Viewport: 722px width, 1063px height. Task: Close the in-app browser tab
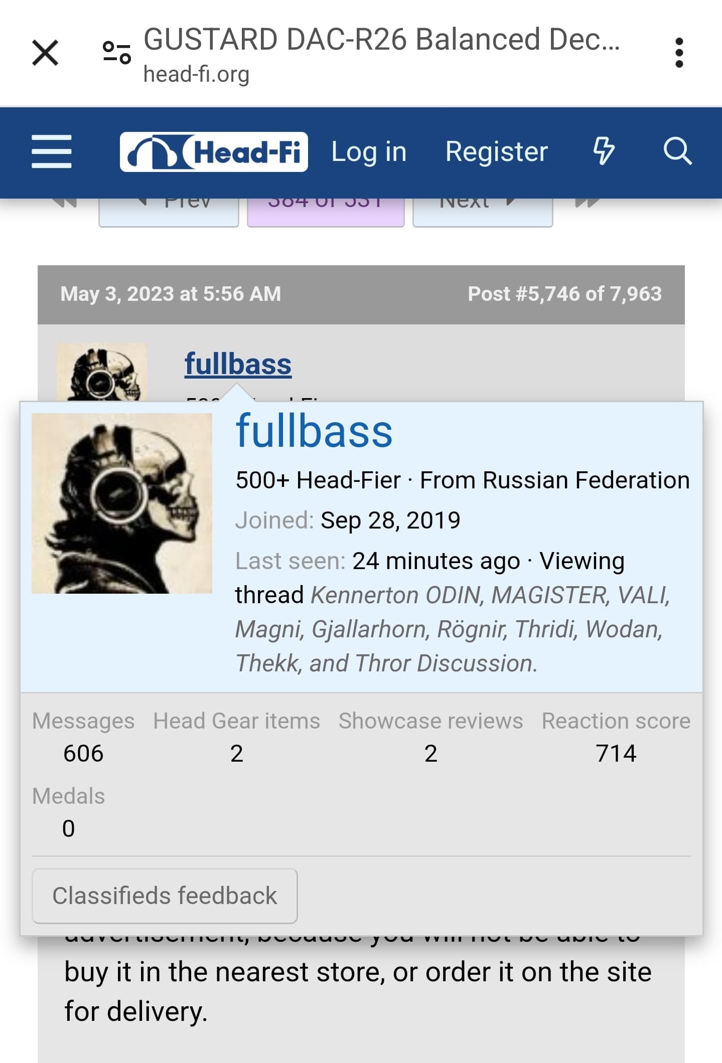[45, 53]
